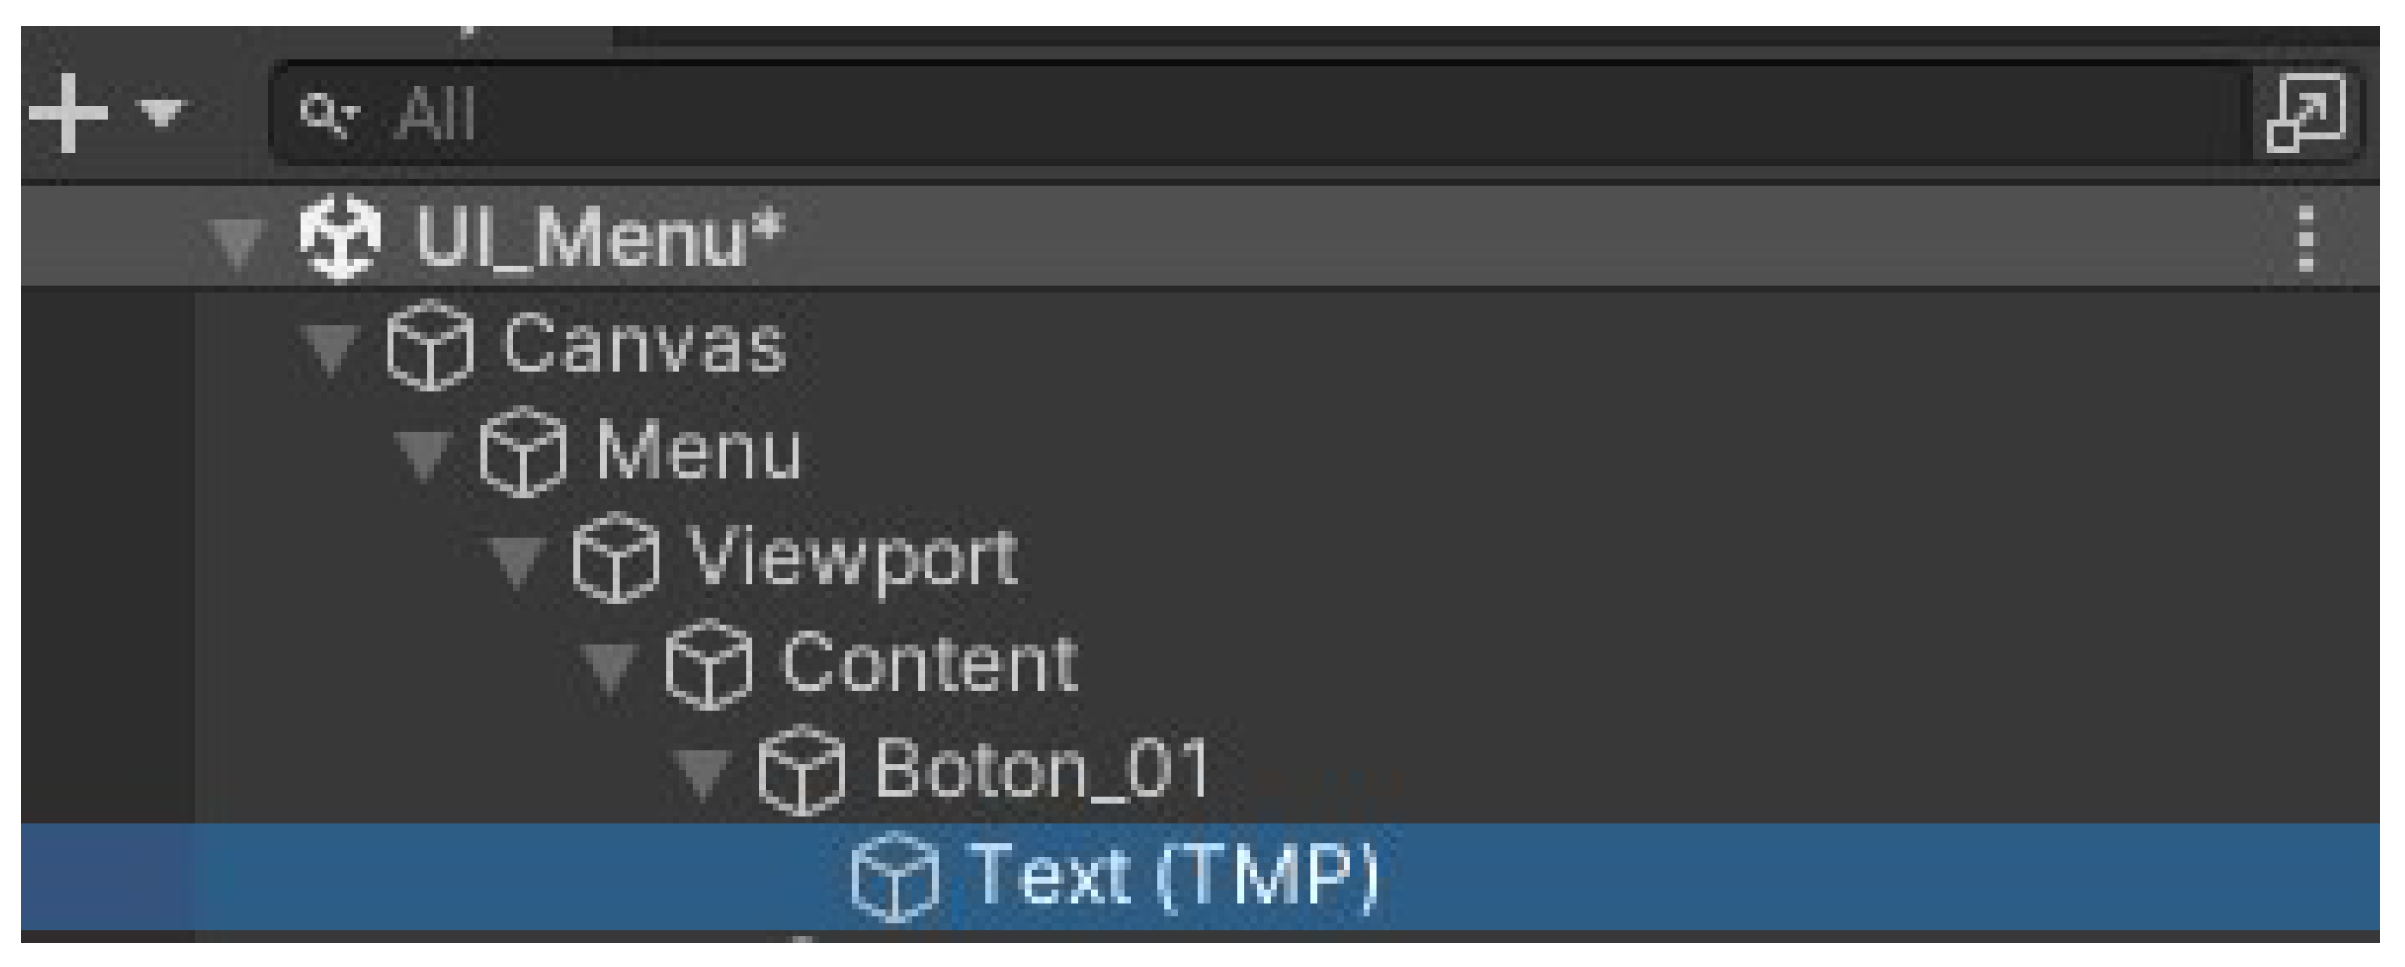Open the UI_Menu scene options menu
The height and width of the screenshot is (967, 2405).
click(x=2307, y=239)
